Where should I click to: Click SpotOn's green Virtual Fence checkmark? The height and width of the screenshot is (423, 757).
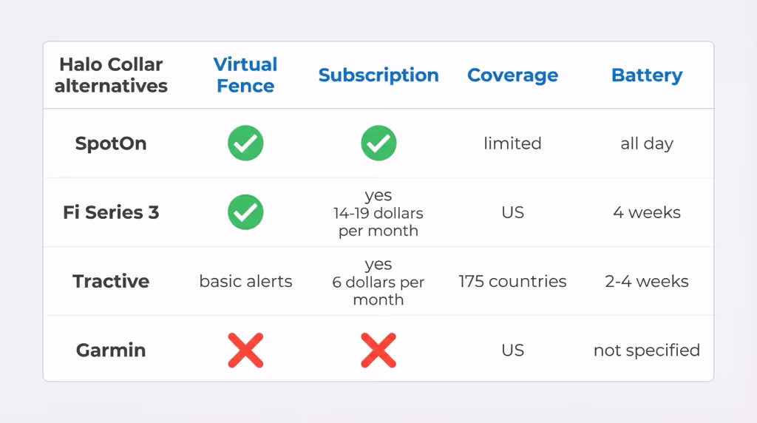(x=245, y=143)
